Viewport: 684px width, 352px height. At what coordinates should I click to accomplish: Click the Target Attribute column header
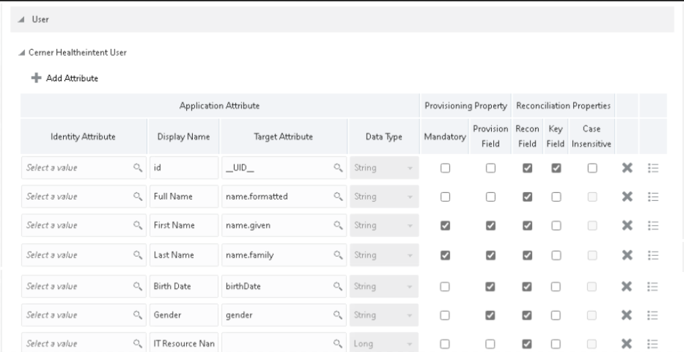click(x=284, y=136)
